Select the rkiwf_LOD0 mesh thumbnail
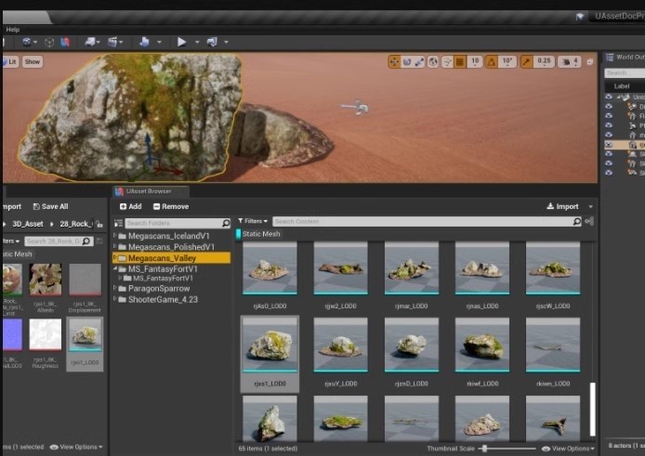Image resolution: width=645 pixels, height=456 pixels. click(482, 345)
